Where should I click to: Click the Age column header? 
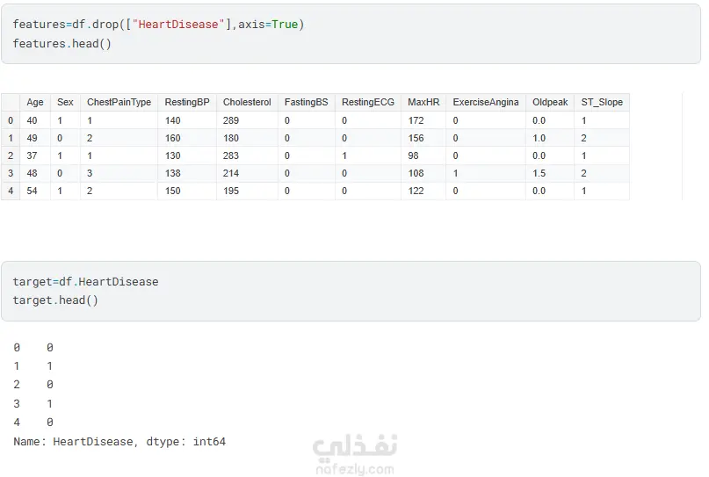(35, 102)
